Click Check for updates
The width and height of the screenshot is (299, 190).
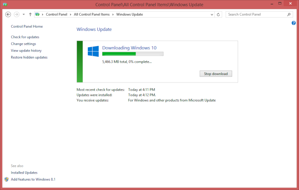[x=25, y=37]
